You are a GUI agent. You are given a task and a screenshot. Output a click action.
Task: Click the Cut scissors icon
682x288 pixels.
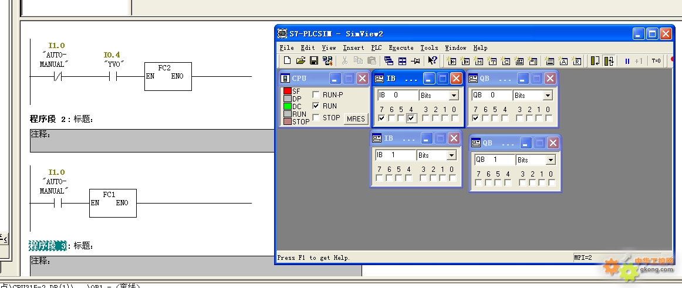coord(345,61)
